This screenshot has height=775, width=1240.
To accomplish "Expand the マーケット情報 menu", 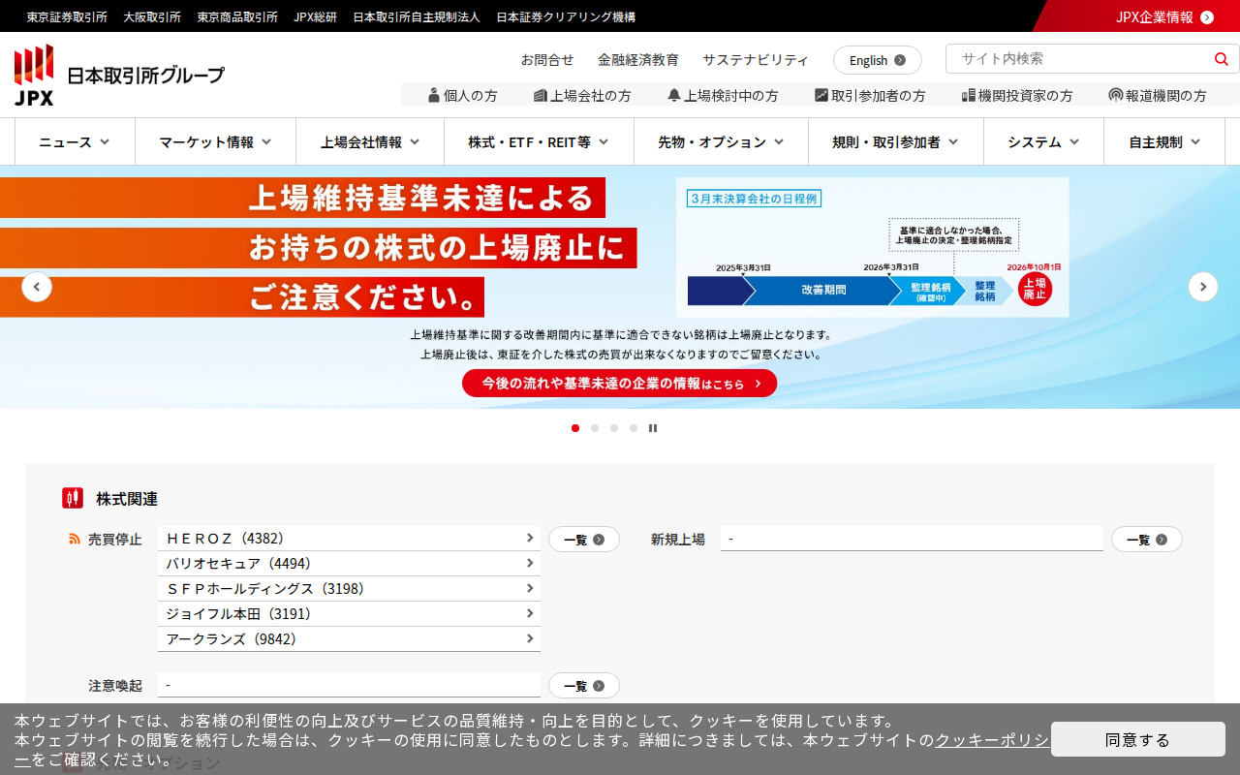I will pyautogui.click(x=215, y=141).
